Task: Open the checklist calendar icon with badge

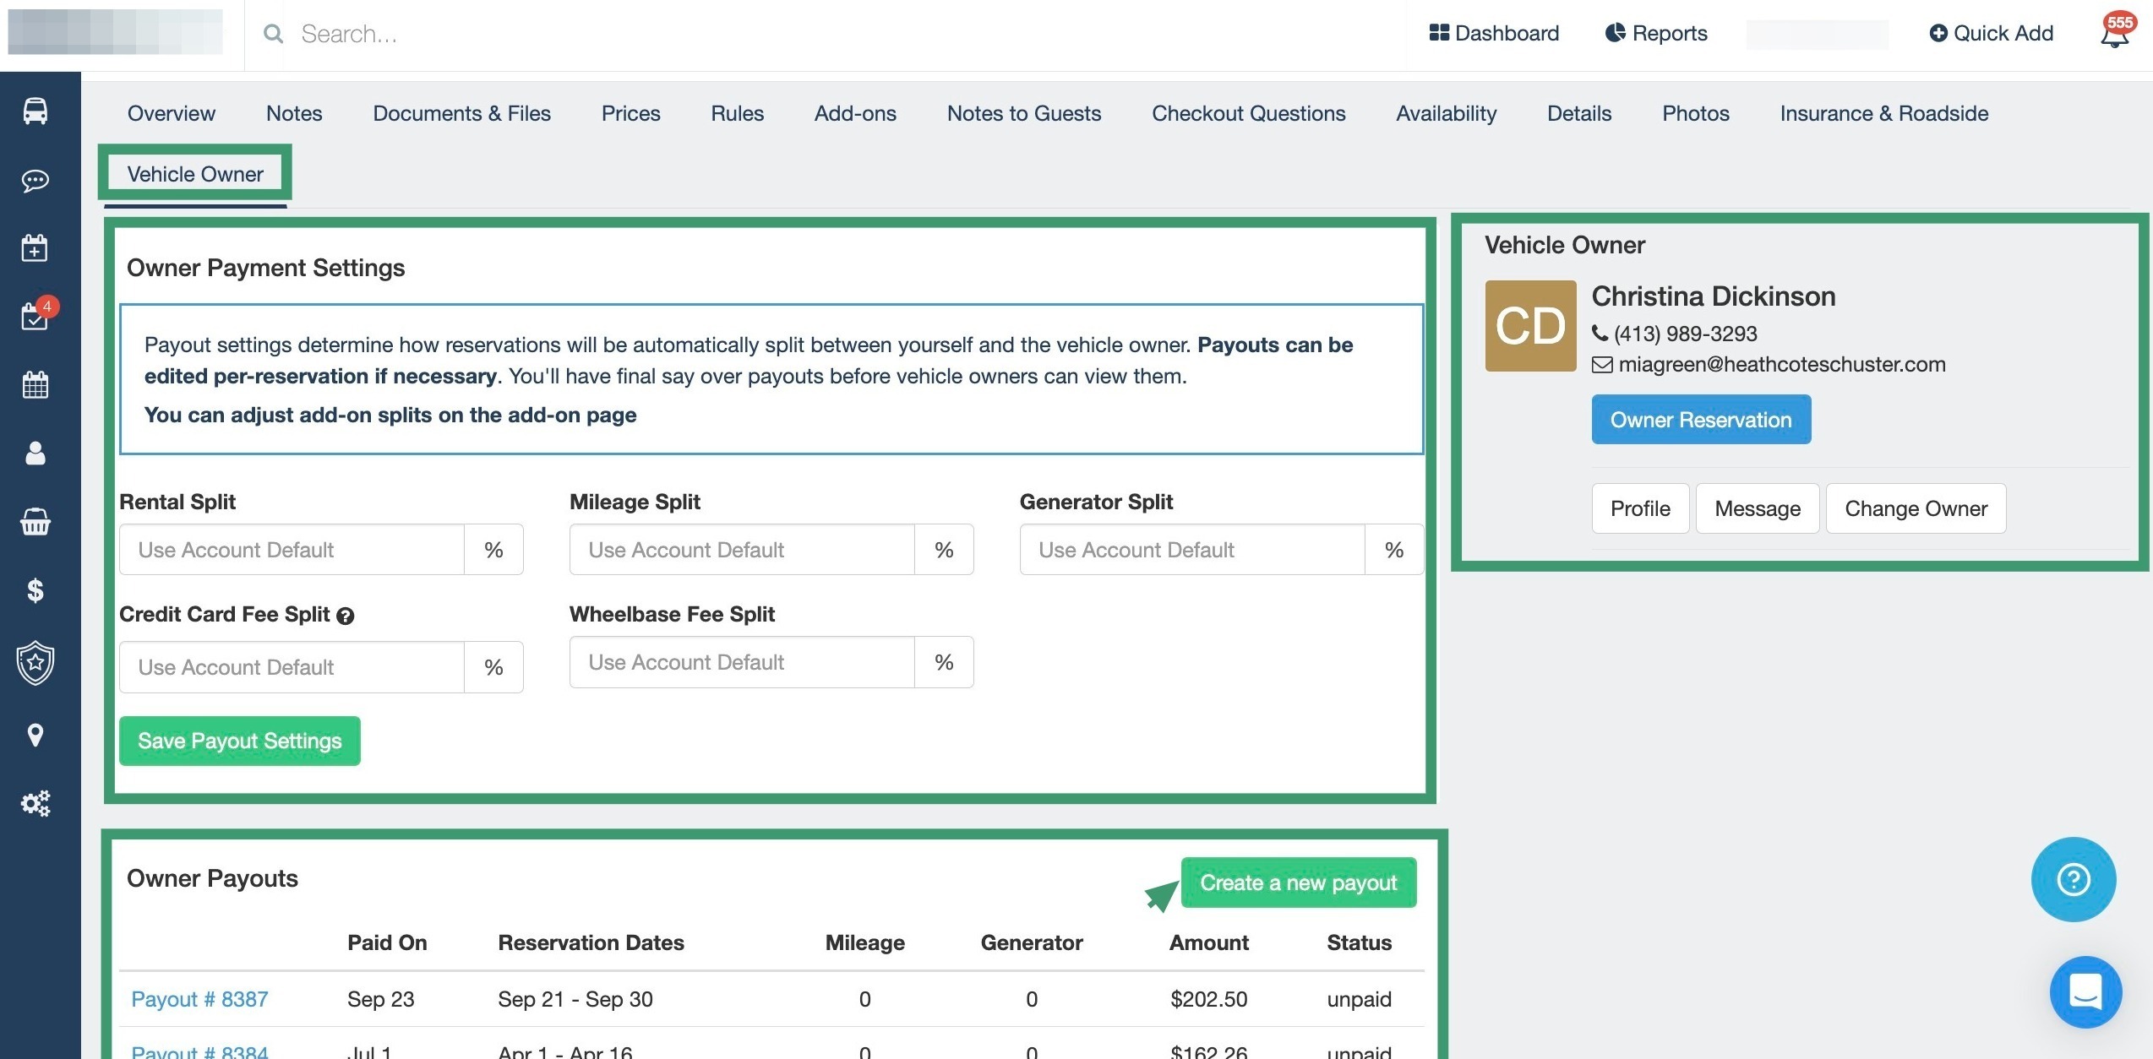Action: (x=35, y=317)
